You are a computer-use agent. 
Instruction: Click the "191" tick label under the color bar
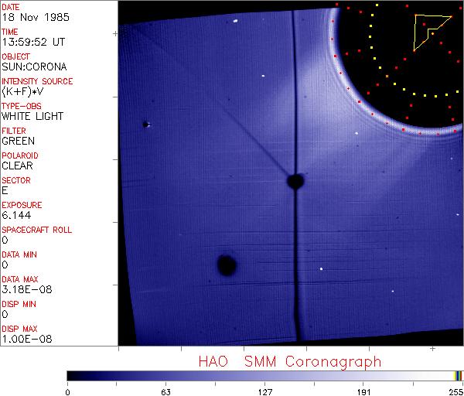click(x=363, y=391)
